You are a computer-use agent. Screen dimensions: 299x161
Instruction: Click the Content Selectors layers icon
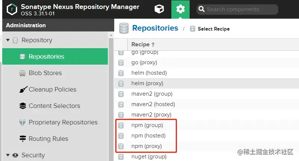(23, 106)
